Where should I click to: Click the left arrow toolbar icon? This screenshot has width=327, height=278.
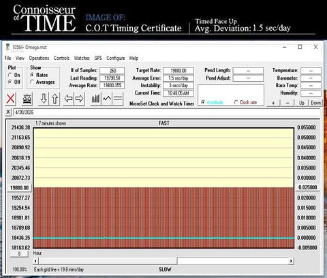click(68, 99)
